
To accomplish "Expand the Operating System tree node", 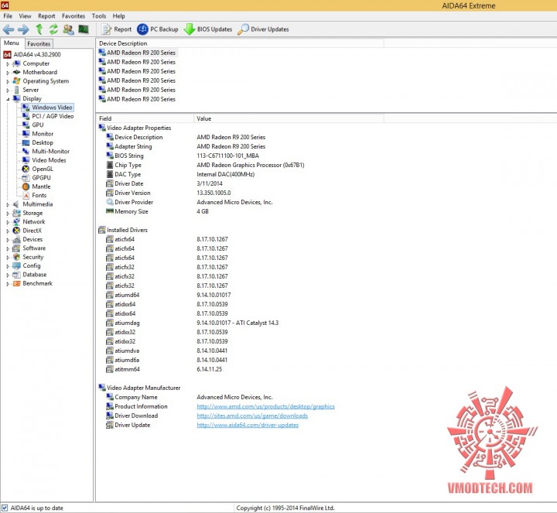I will tap(8, 81).
